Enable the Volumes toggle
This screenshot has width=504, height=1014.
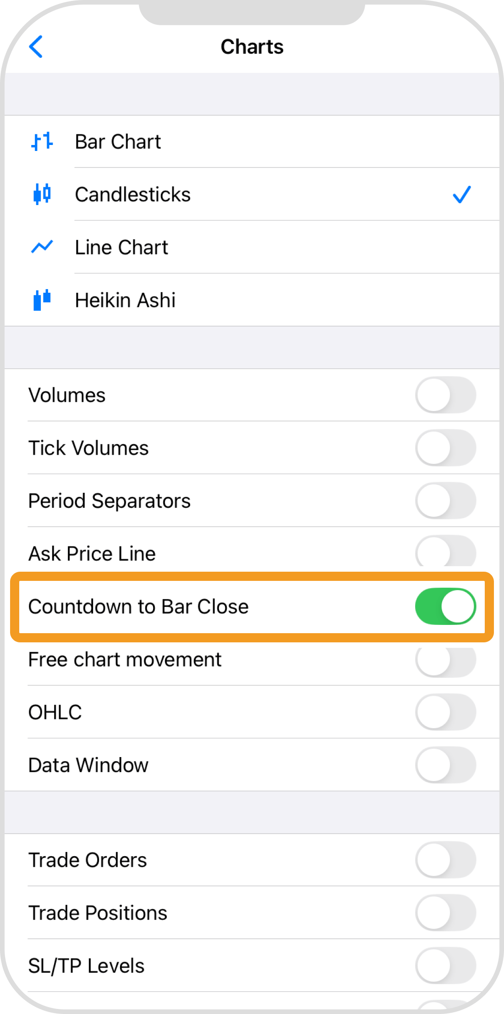(445, 395)
